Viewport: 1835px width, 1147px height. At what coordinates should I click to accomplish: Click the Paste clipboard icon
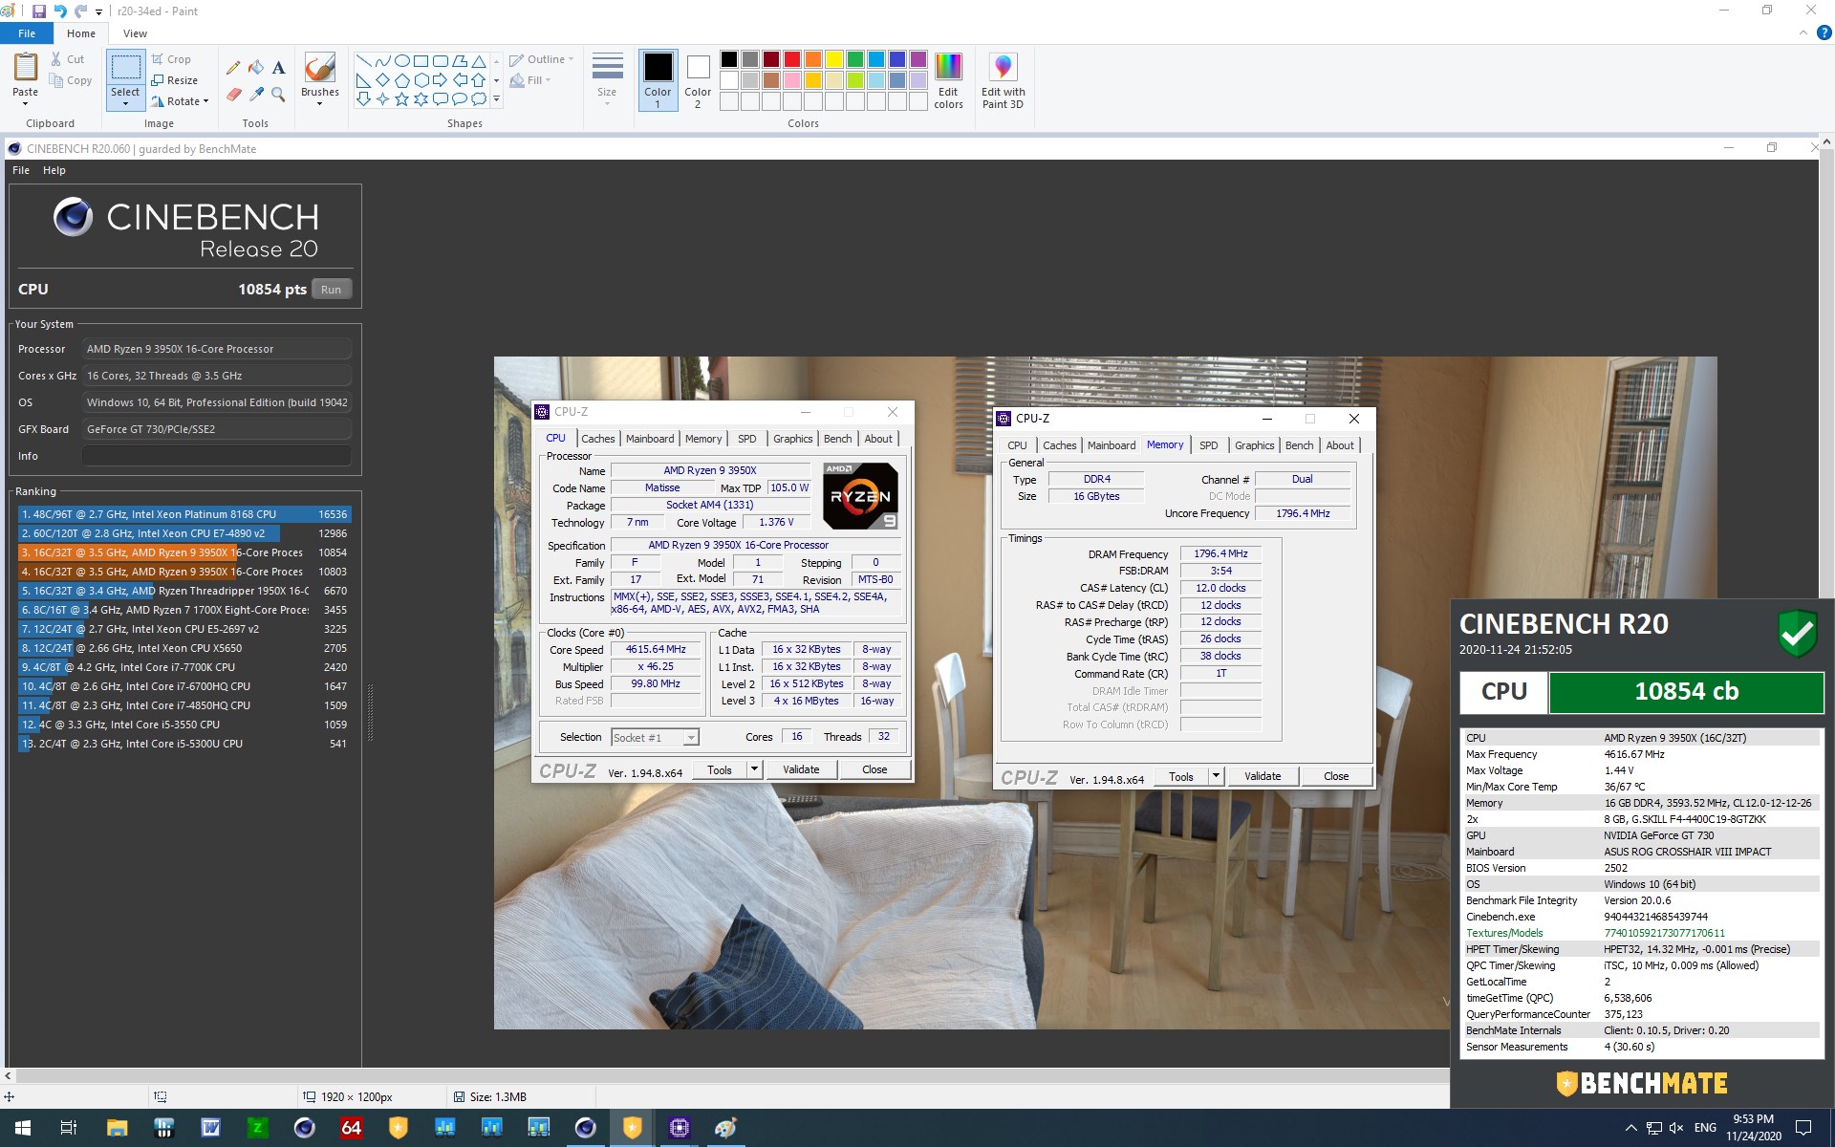26,67
